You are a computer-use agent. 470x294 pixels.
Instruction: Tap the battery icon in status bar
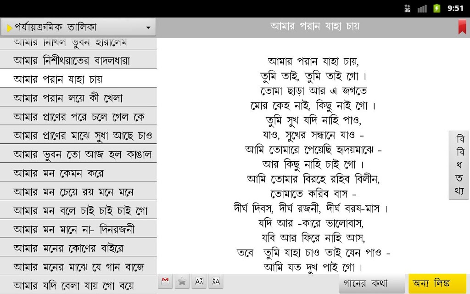click(x=437, y=8)
